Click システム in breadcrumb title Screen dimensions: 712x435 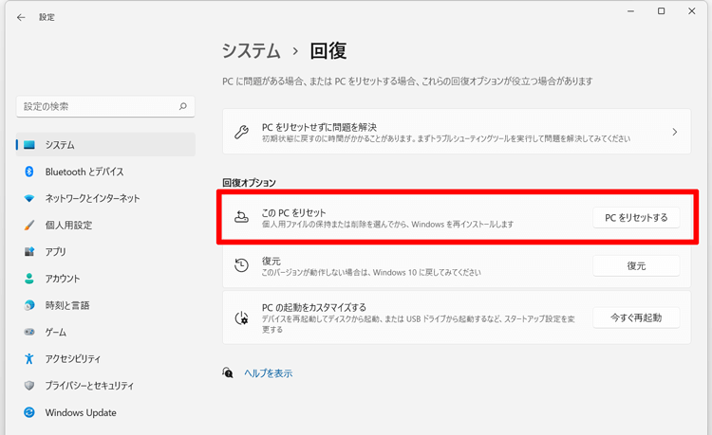[252, 50]
